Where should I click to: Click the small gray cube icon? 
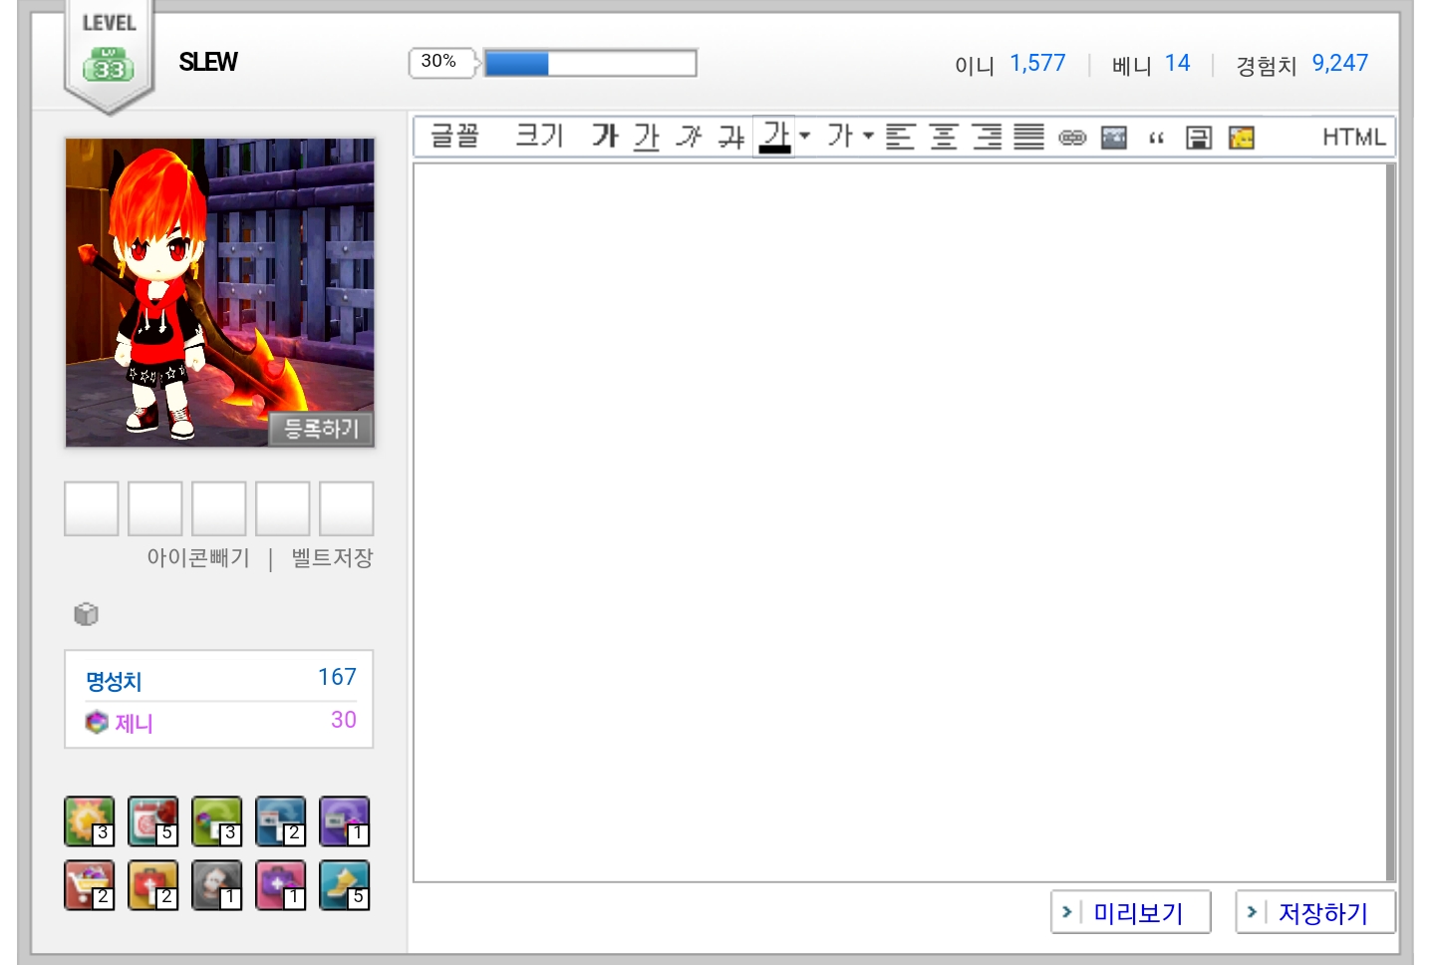point(87,614)
